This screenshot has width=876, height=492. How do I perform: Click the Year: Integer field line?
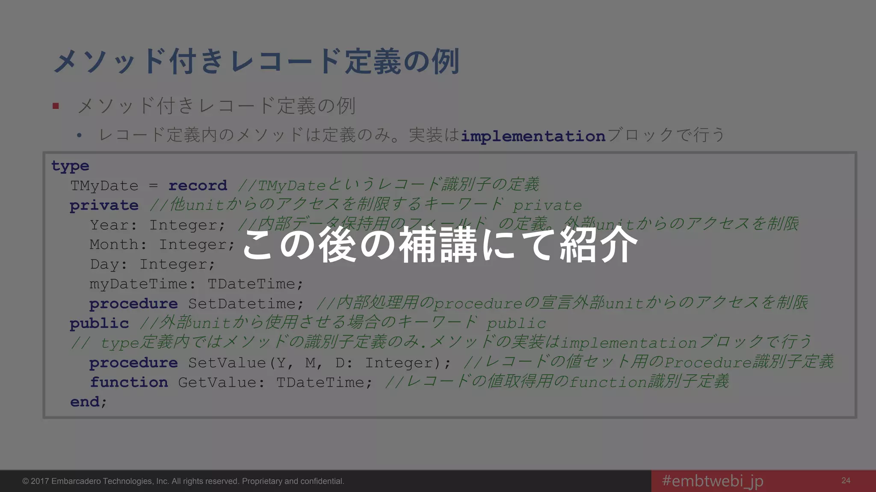tap(157, 225)
